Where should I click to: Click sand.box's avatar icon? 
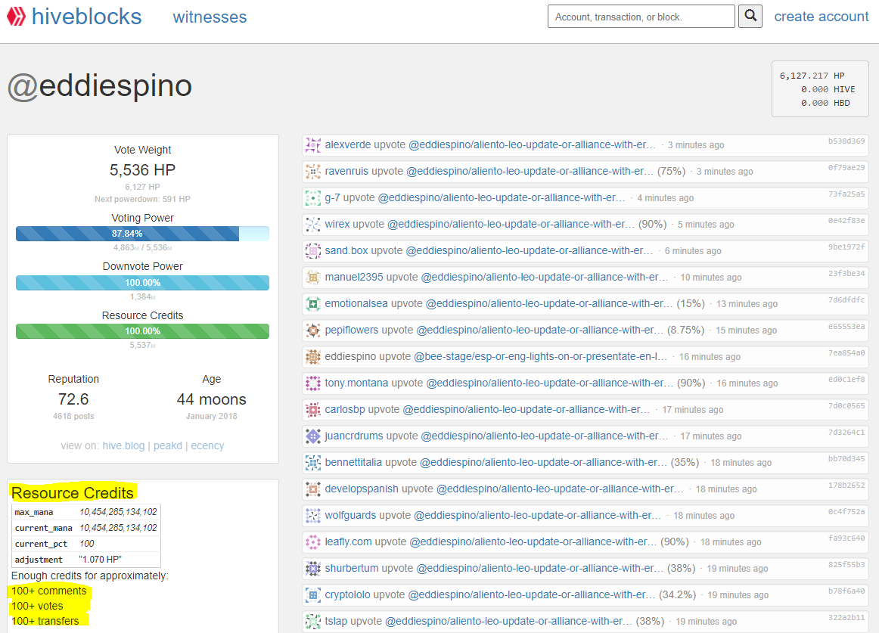[313, 250]
